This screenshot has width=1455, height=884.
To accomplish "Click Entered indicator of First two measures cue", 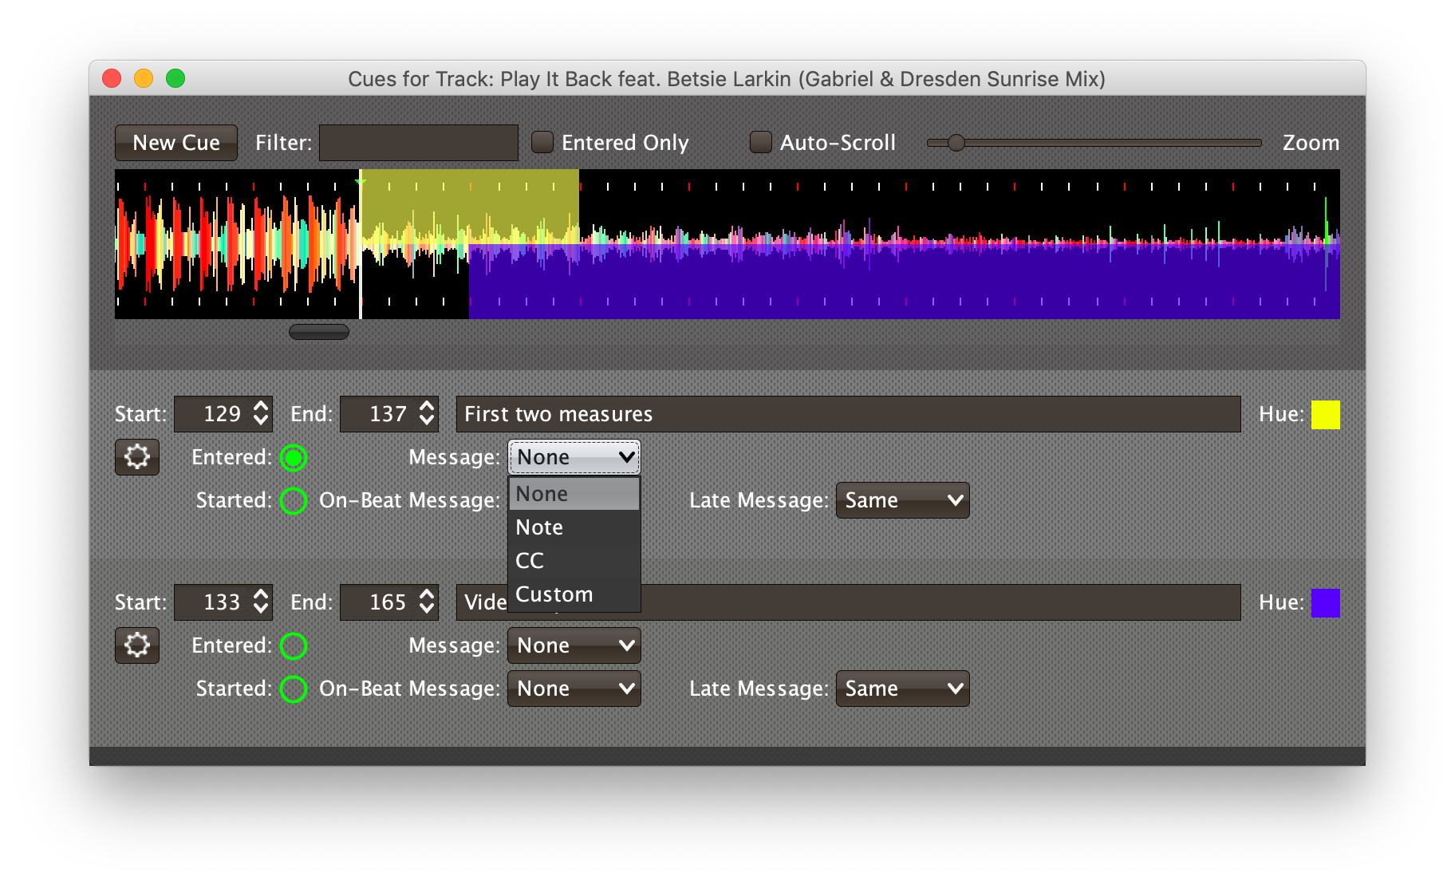I will click(294, 457).
